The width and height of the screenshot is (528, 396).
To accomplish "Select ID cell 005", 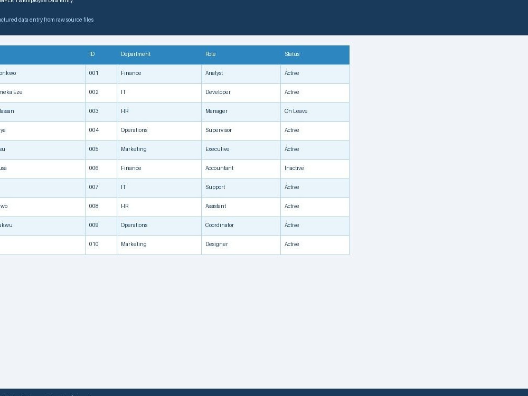I will (101, 150).
